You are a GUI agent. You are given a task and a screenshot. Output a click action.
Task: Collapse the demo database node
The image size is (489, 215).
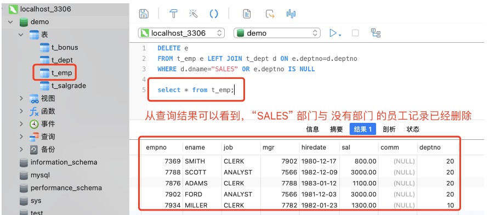pos(11,22)
